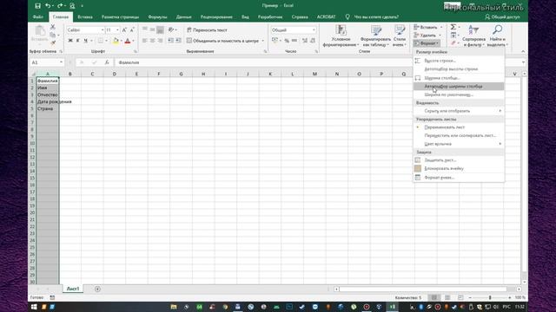Open Условное форматирование
Screen dimensions: 556x312
tap(341, 36)
